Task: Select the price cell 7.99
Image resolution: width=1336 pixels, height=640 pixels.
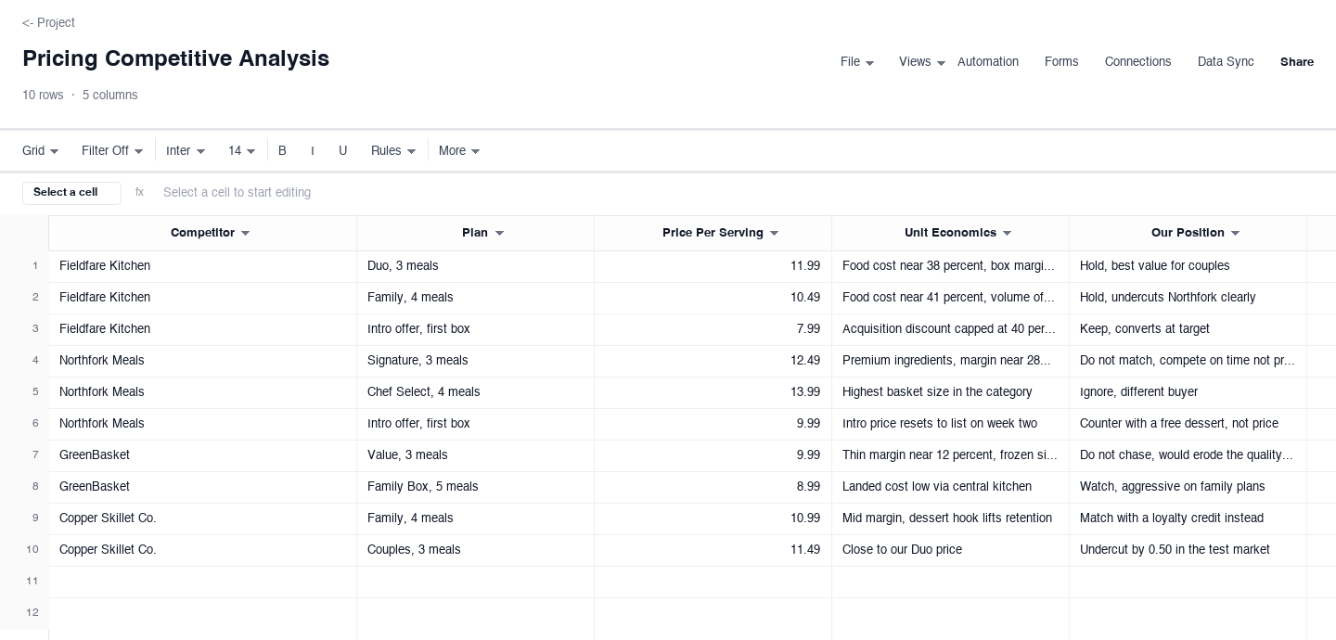Action: tap(713, 329)
